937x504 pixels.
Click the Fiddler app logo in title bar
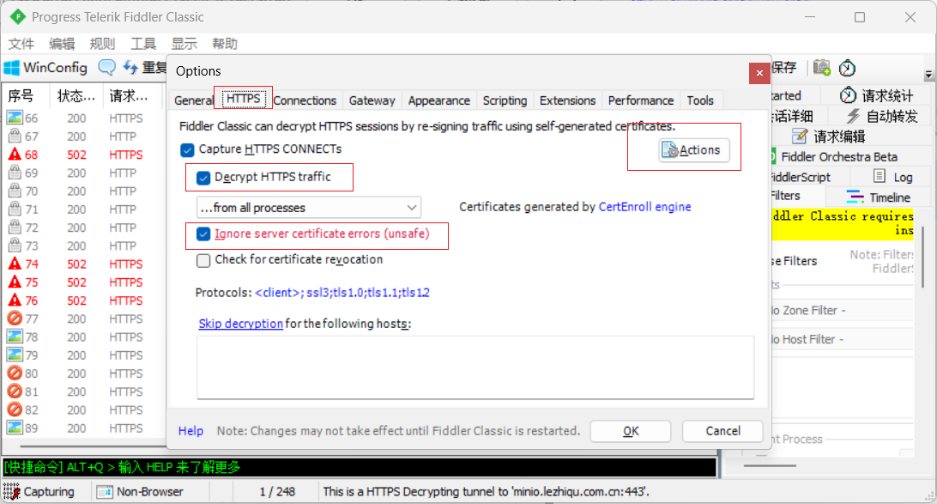tap(18, 16)
